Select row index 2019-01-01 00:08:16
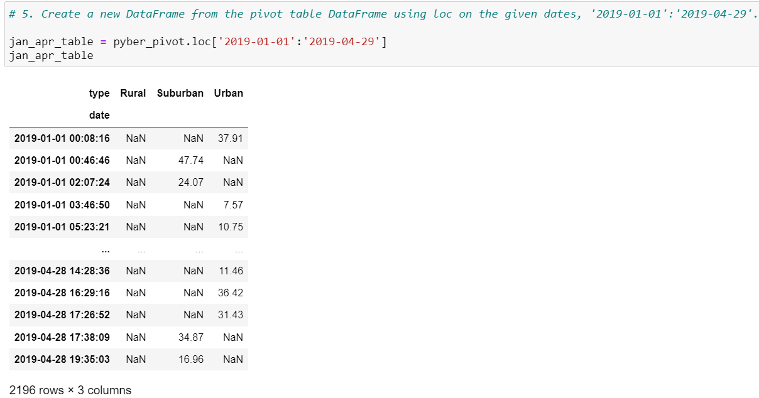This screenshot has height=398, width=759. pyautogui.click(x=62, y=138)
